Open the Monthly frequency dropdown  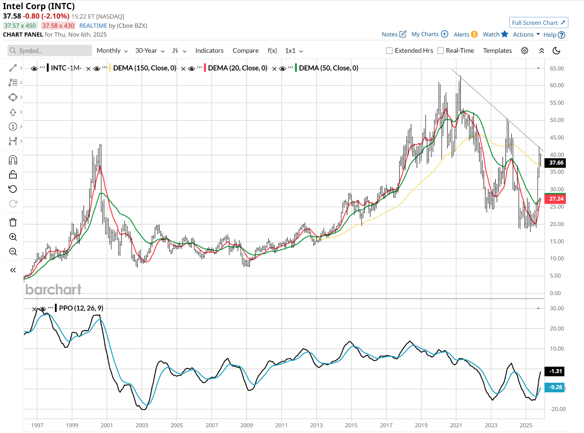[112, 51]
